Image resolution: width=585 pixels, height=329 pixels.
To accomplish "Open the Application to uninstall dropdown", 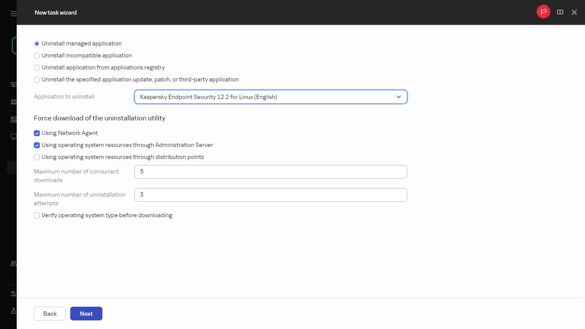I will (x=271, y=97).
